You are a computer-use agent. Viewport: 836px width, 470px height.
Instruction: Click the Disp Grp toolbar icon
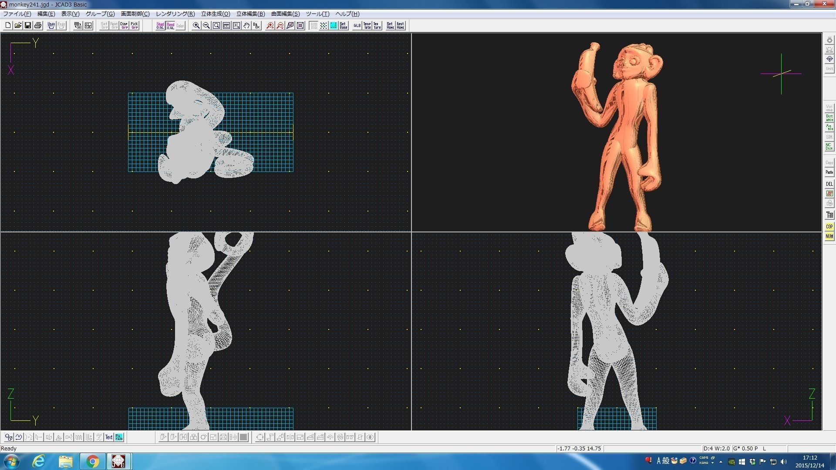124,26
